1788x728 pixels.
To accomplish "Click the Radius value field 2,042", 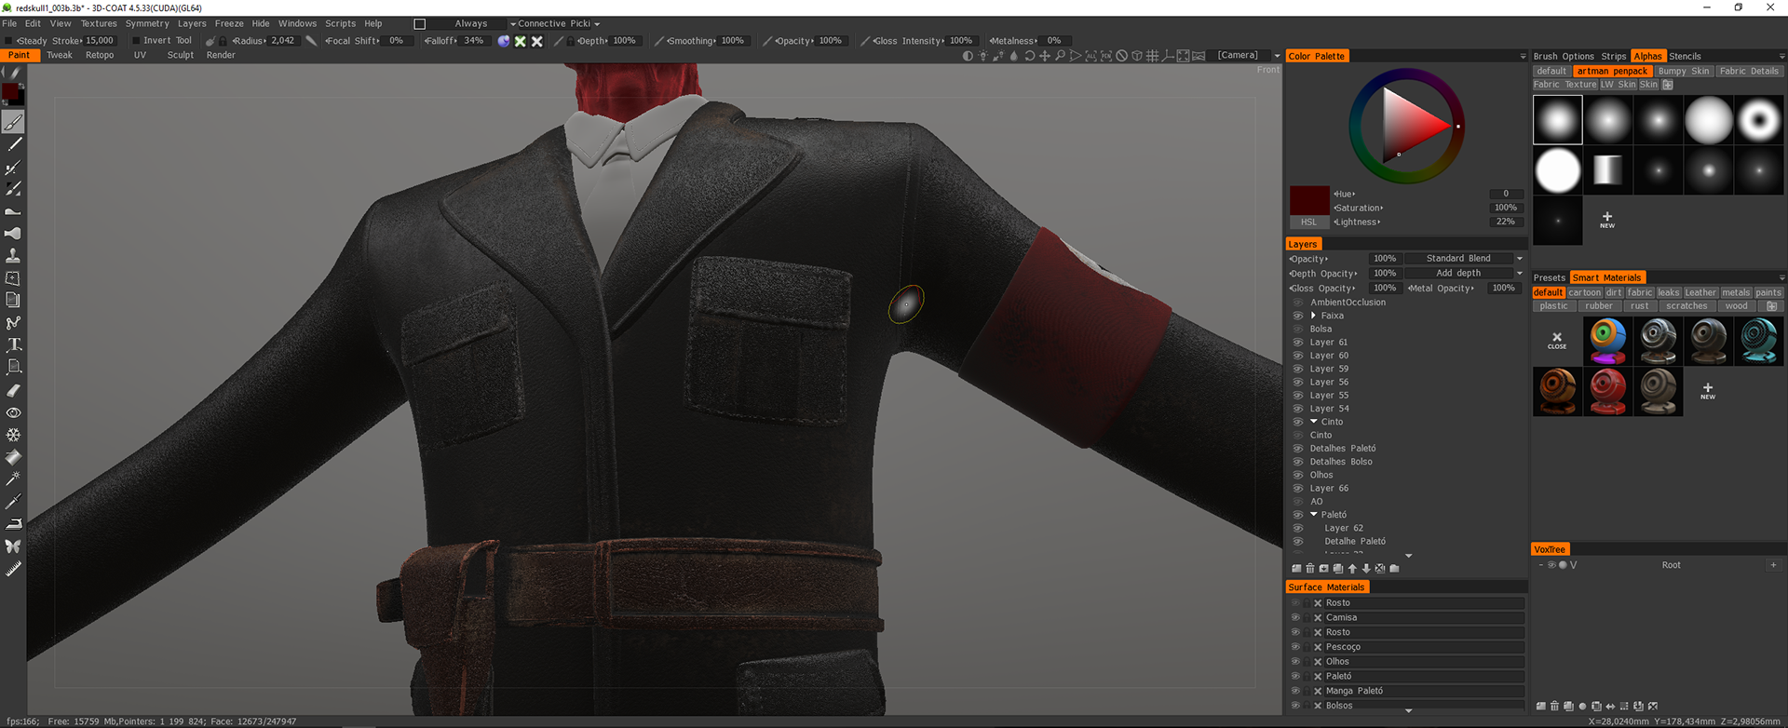I will (x=282, y=41).
